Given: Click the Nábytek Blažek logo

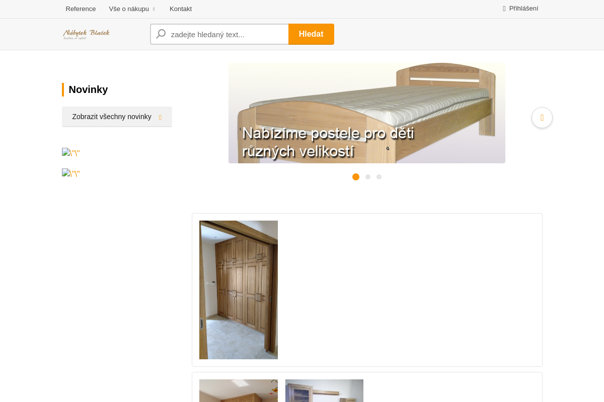Looking at the screenshot, I should (86, 34).
